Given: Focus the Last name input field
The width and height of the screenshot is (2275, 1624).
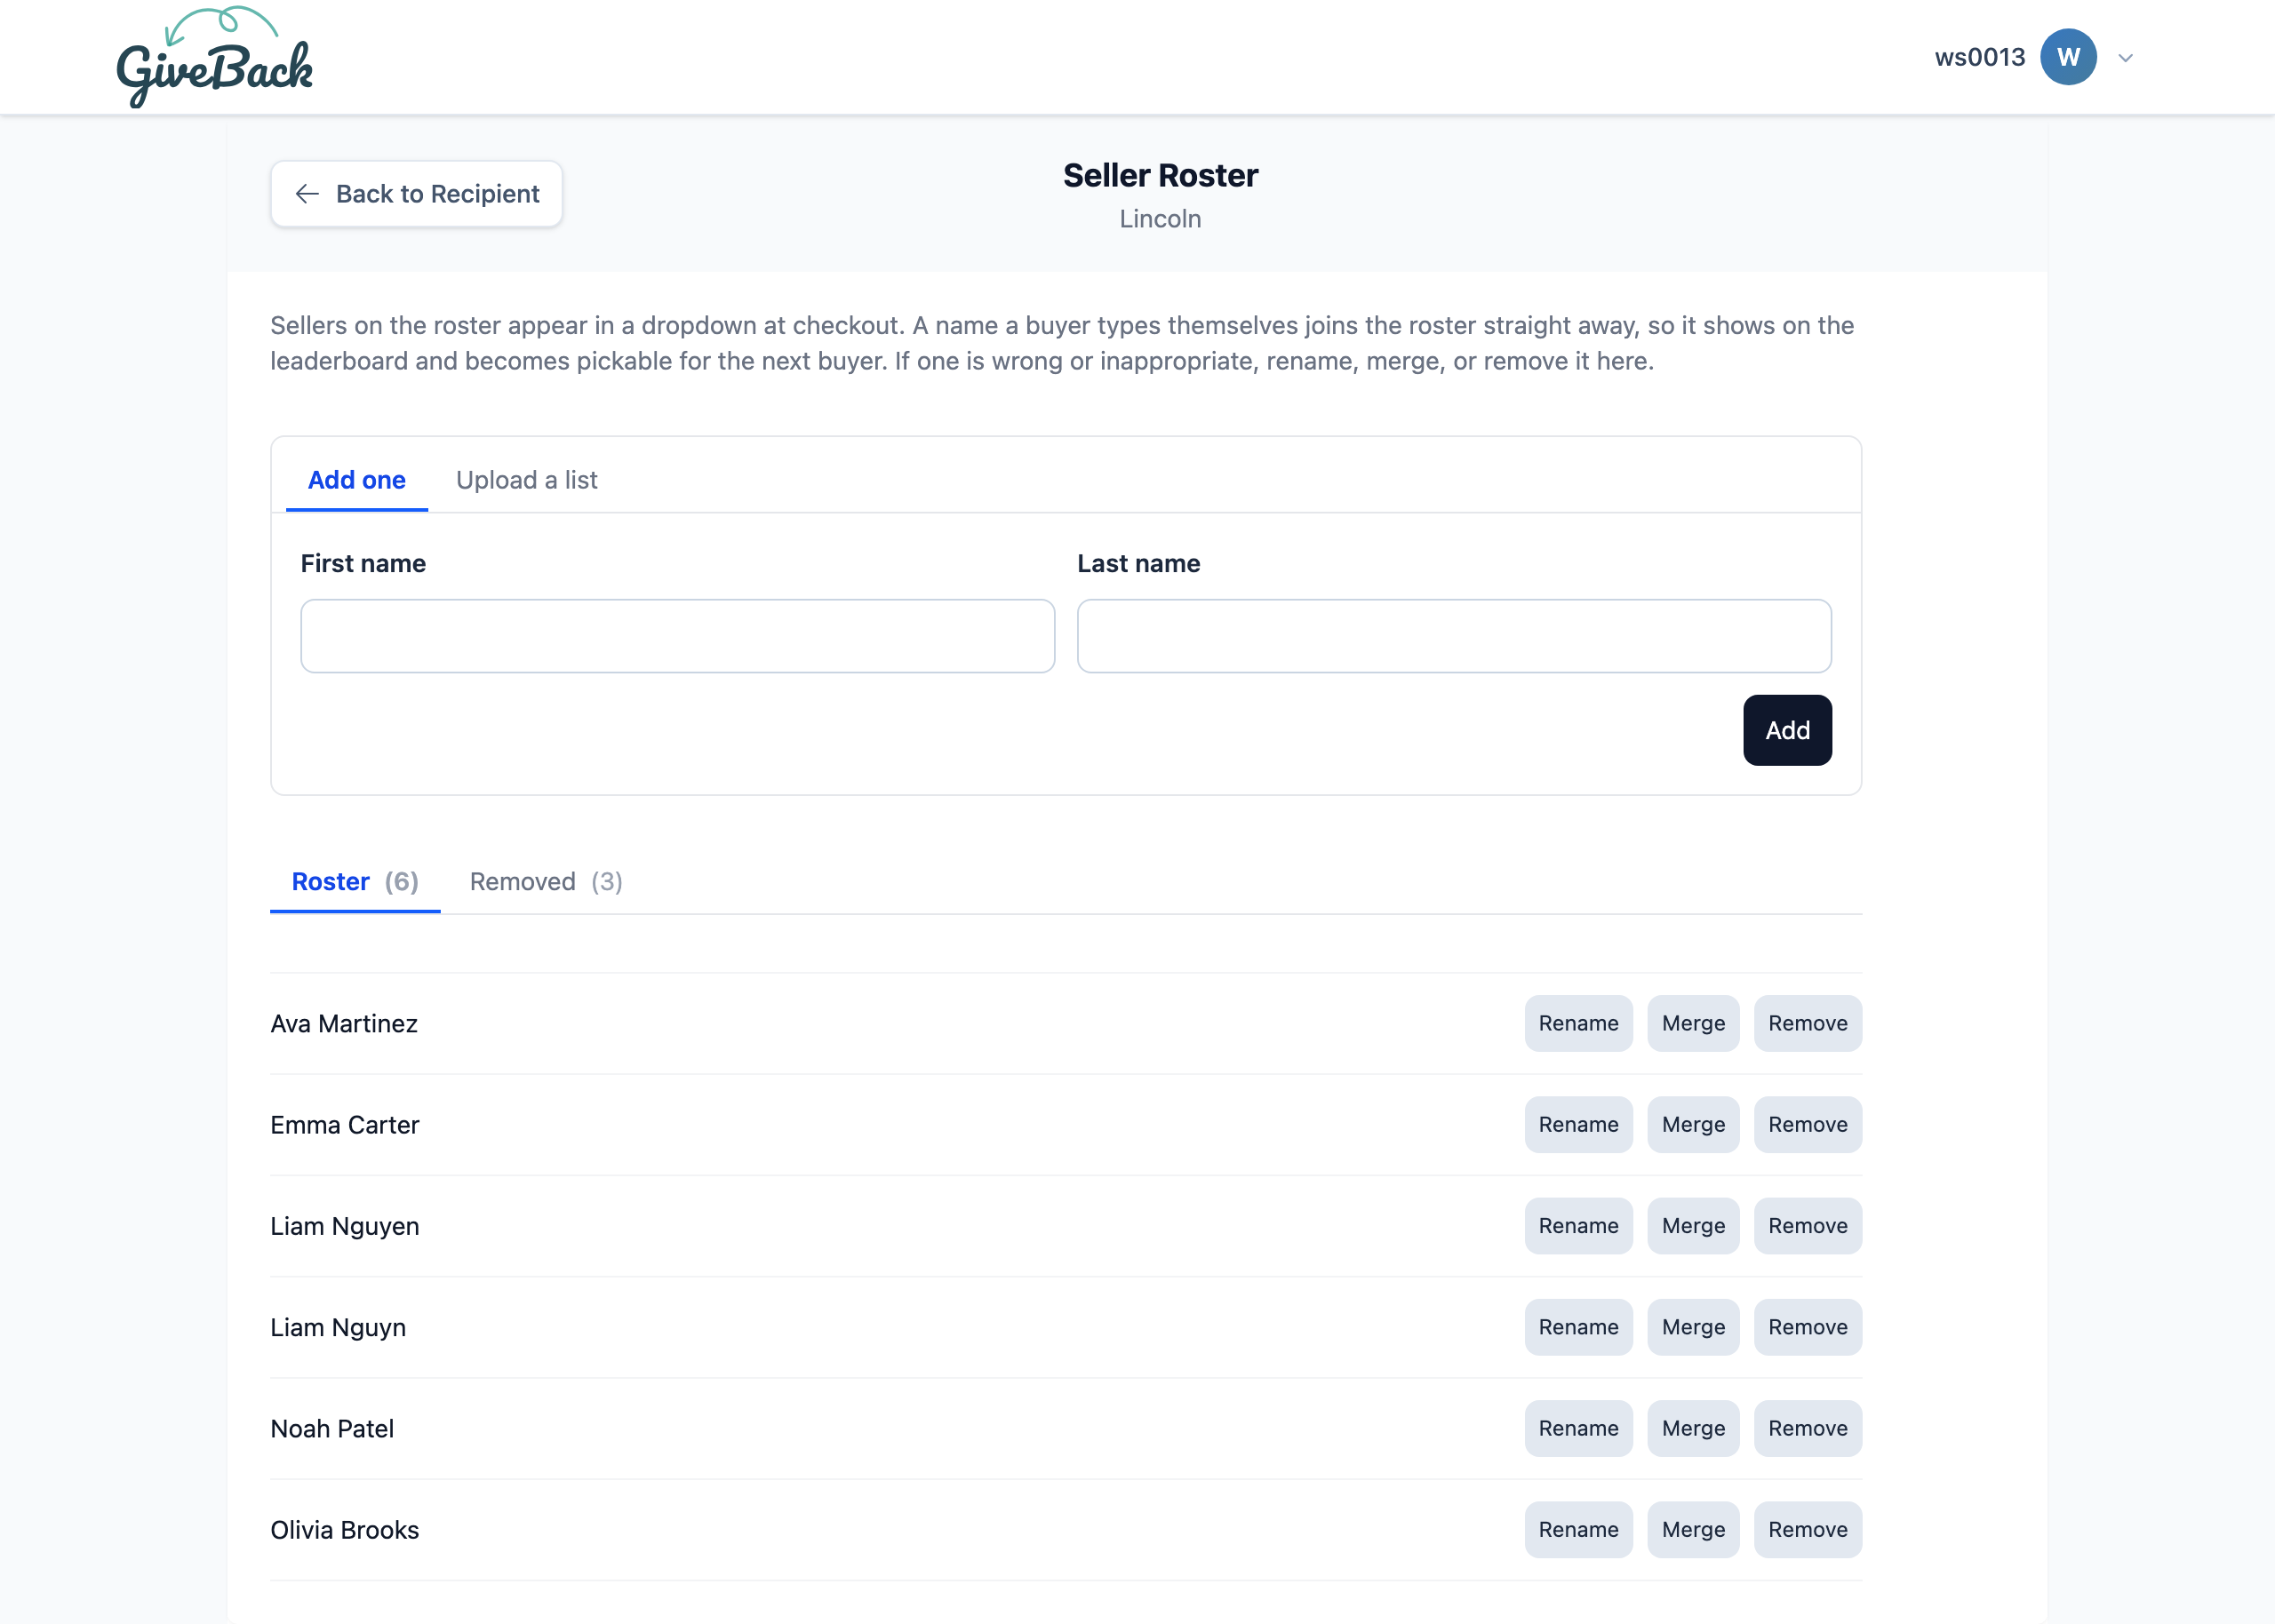Looking at the screenshot, I should 1454,636.
